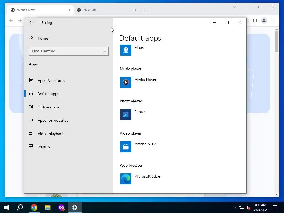Change default video player Movies & TV
284x213 pixels.
(145, 144)
